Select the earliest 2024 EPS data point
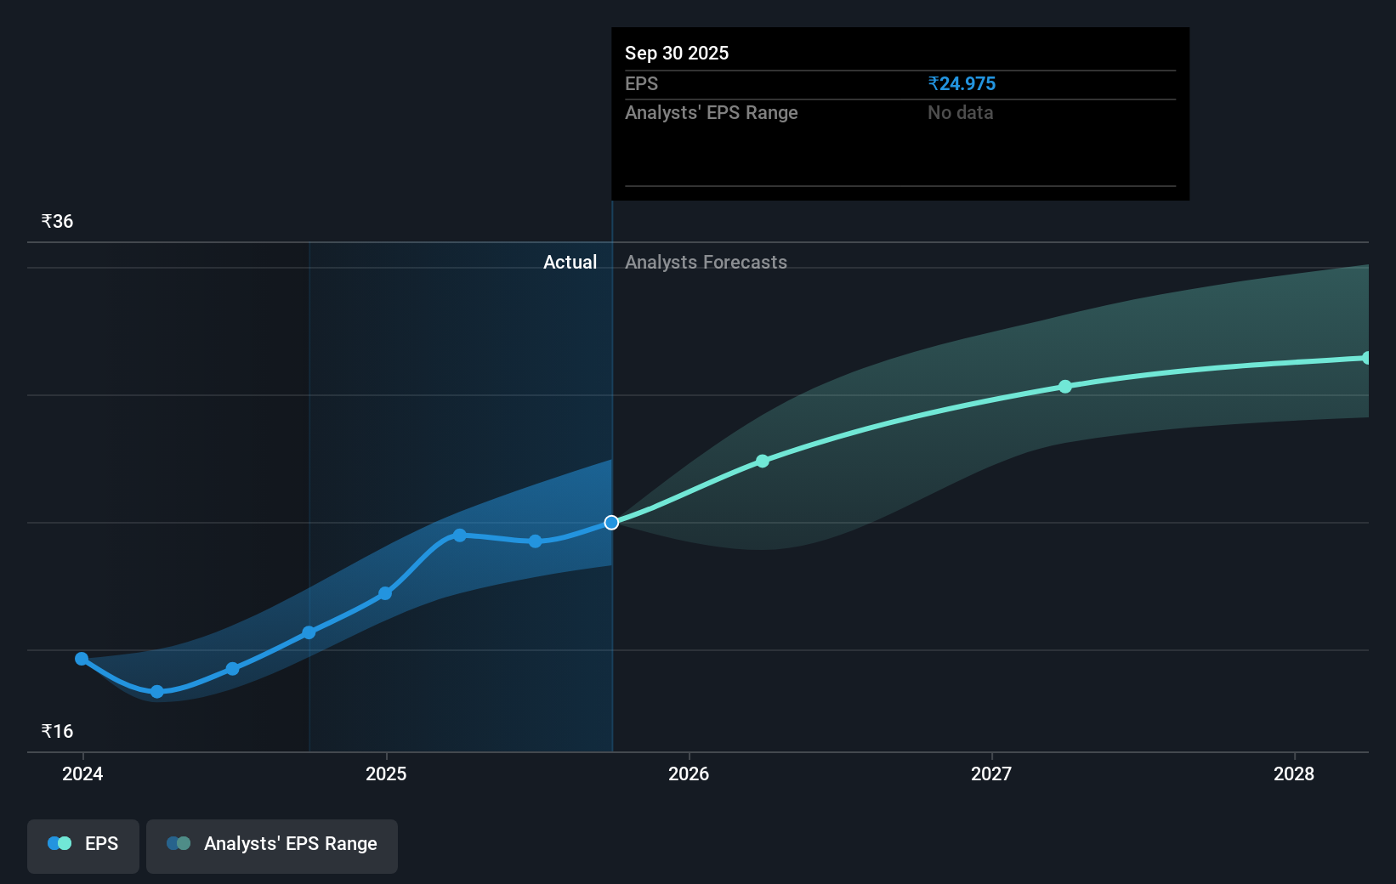Viewport: 1396px width, 884px height. (x=82, y=659)
